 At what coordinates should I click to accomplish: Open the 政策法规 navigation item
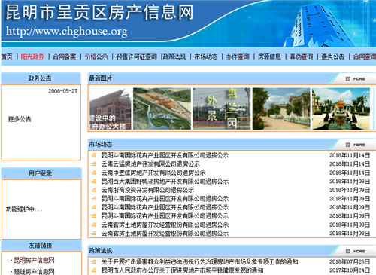(174, 57)
